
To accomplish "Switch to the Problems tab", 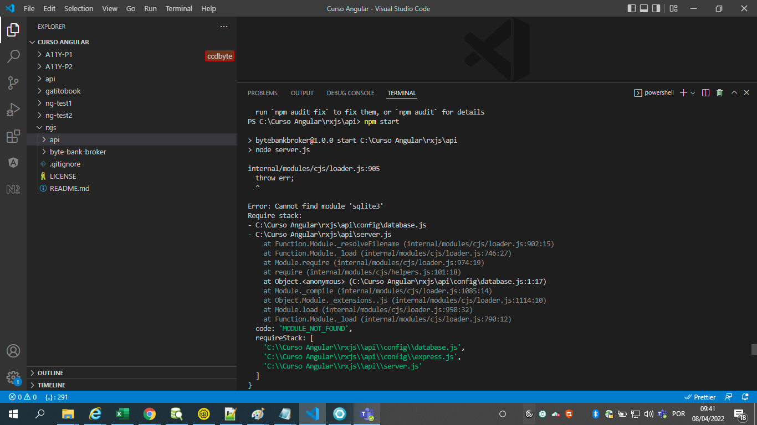I will click(x=263, y=93).
